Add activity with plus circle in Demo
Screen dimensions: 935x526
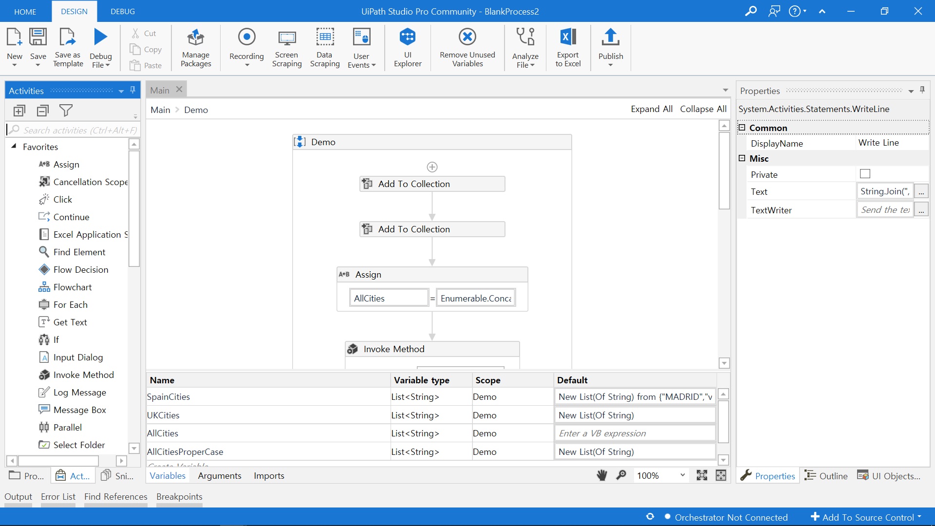[432, 167]
